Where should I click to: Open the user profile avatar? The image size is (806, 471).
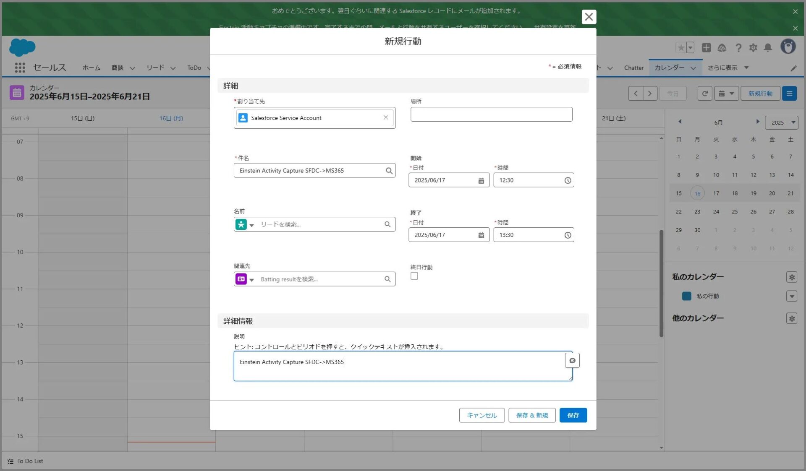coord(788,47)
